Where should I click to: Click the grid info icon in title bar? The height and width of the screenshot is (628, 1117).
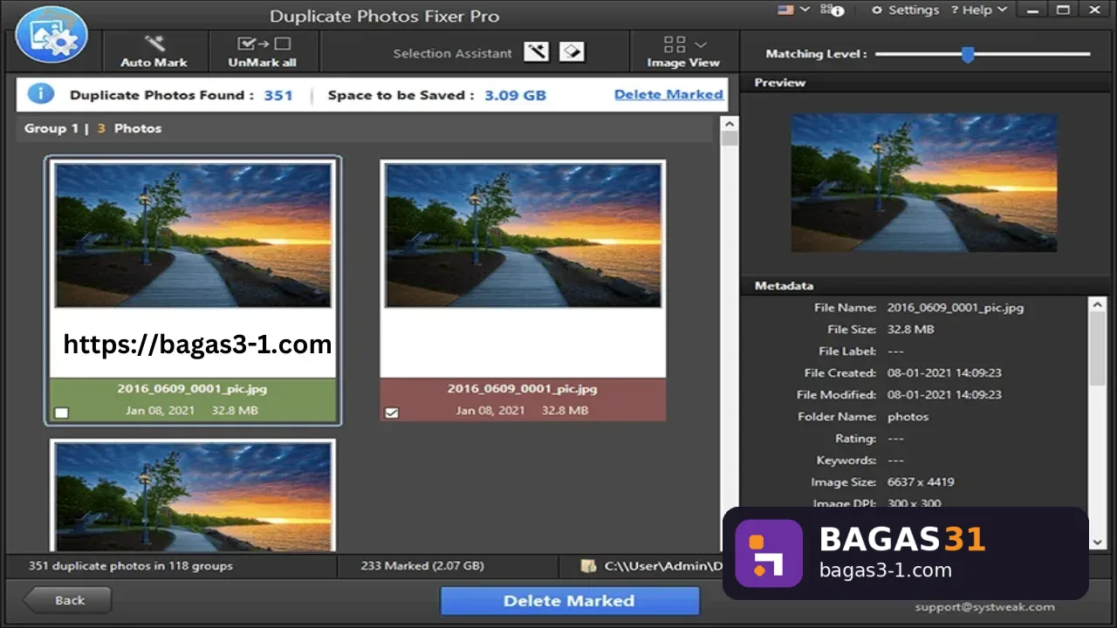[833, 10]
